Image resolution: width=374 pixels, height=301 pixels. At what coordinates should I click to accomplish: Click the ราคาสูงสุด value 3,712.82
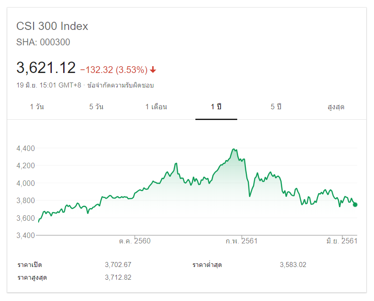118,277
